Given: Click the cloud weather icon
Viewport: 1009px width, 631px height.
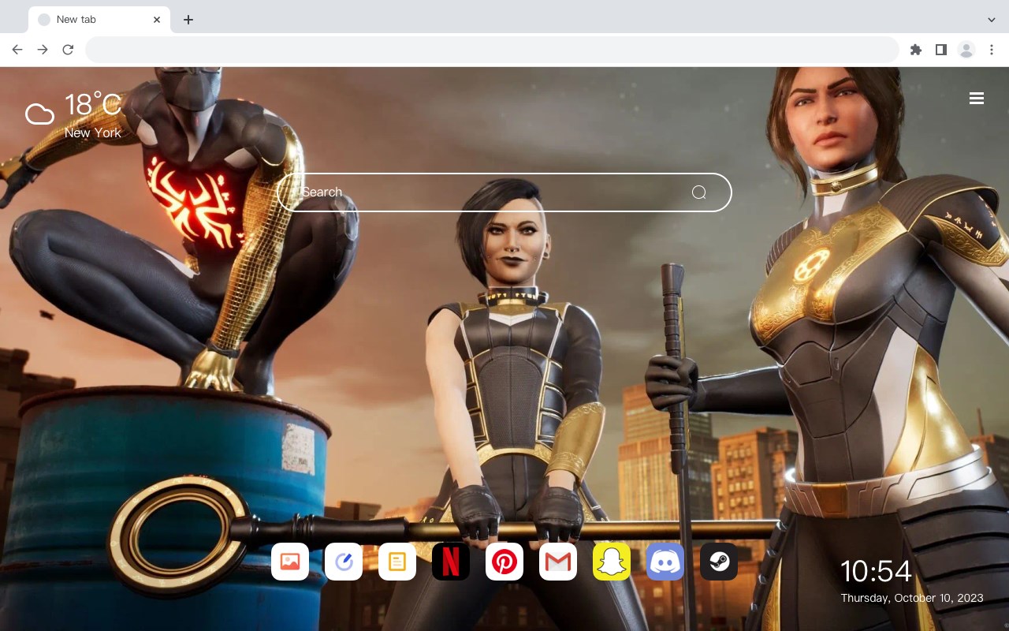Looking at the screenshot, I should pyautogui.click(x=39, y=114).
